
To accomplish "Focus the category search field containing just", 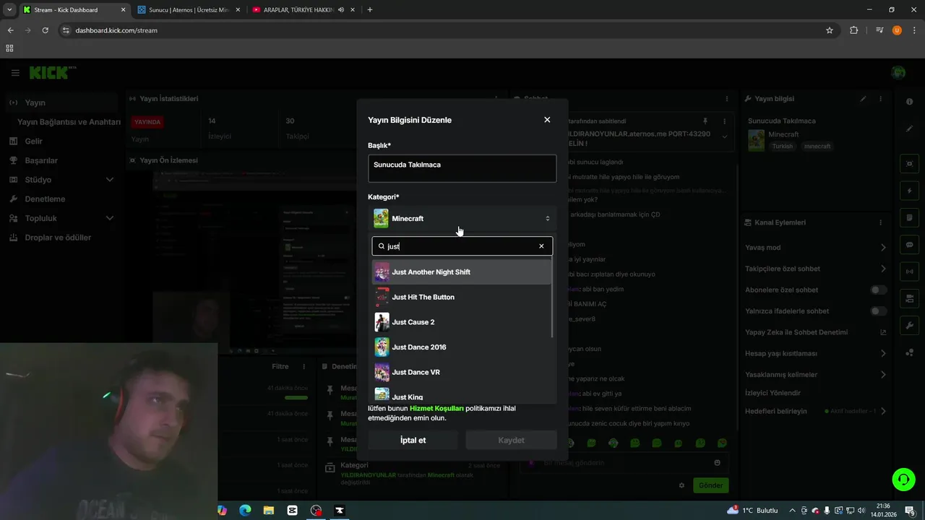I will coord(462,246).
